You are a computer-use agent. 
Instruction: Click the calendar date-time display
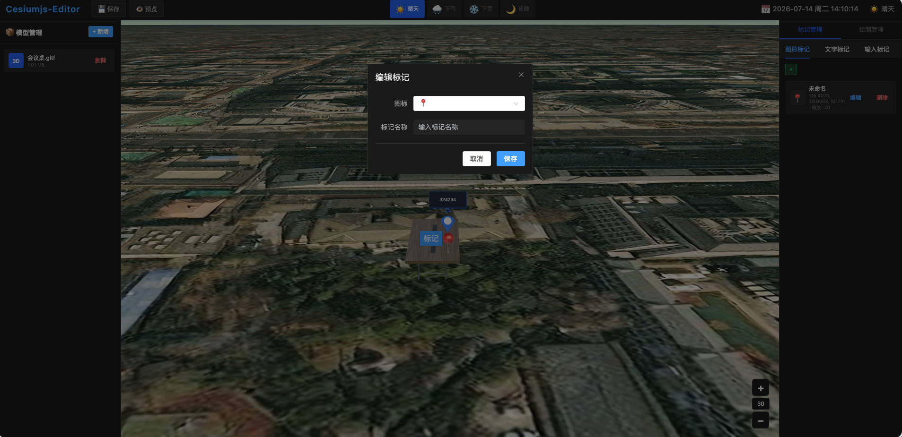(x=809, y=9)
